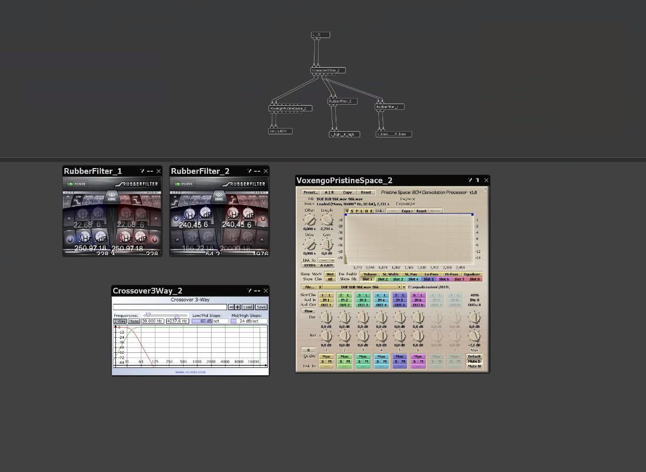Select right Notch shape in RubberFilter_2
The height and width of the screenshot is (472, 646).
pyautogui.click(x=263, y=200)
